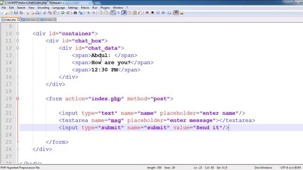The image size is (303, 170).
Task: Click the word 'Abdul:' on line 13
Action: 101,55
